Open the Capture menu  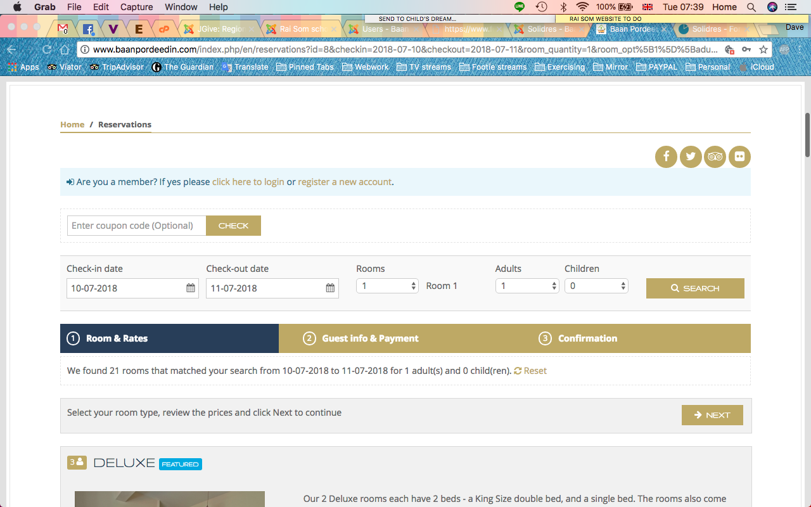point(136,7)
